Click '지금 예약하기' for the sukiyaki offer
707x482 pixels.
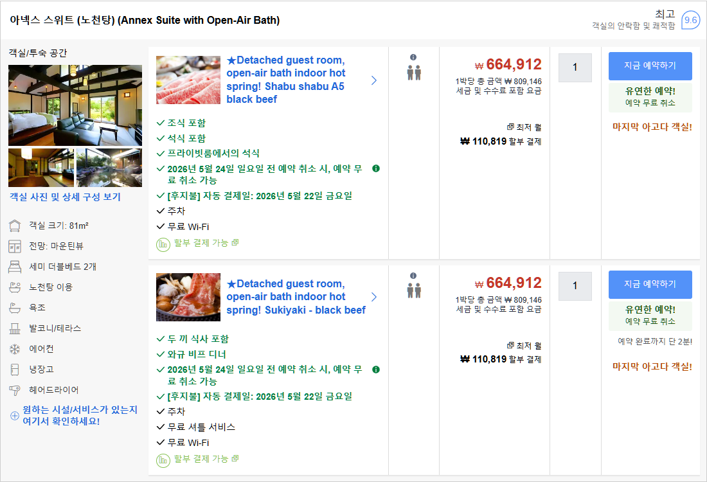(650, 285)
